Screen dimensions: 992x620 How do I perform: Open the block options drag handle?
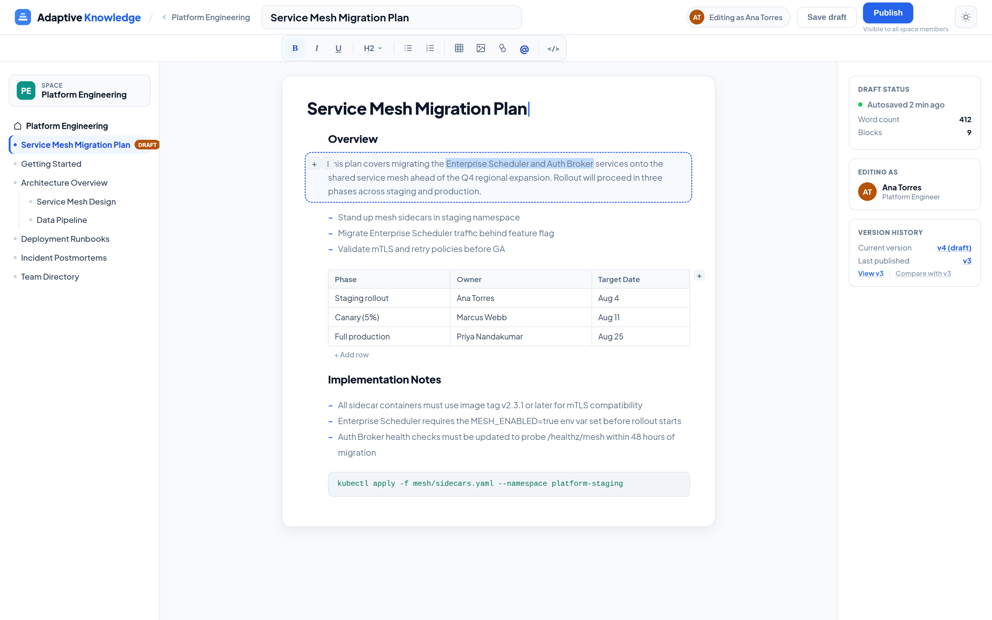[328, 164]
